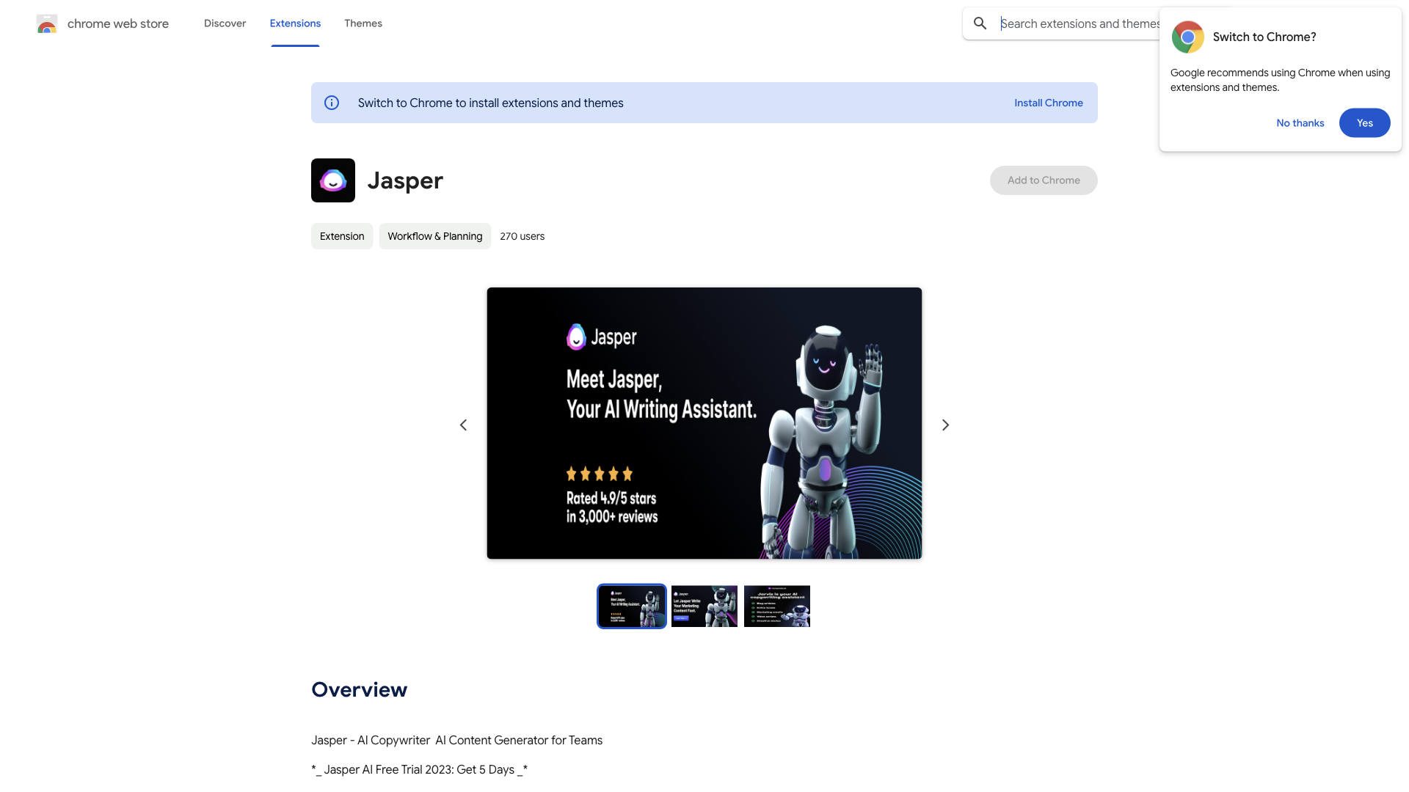Click 'No thanks' to dismiss Chrome prompt
This screenshot has width=1409, height=792.
(x=1300, y=122)
